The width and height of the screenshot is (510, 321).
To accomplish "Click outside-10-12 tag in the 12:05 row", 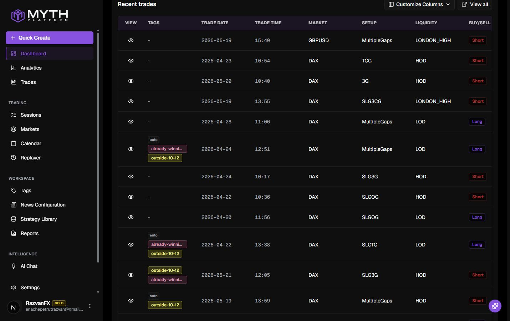I will click(x=165, y=270).
